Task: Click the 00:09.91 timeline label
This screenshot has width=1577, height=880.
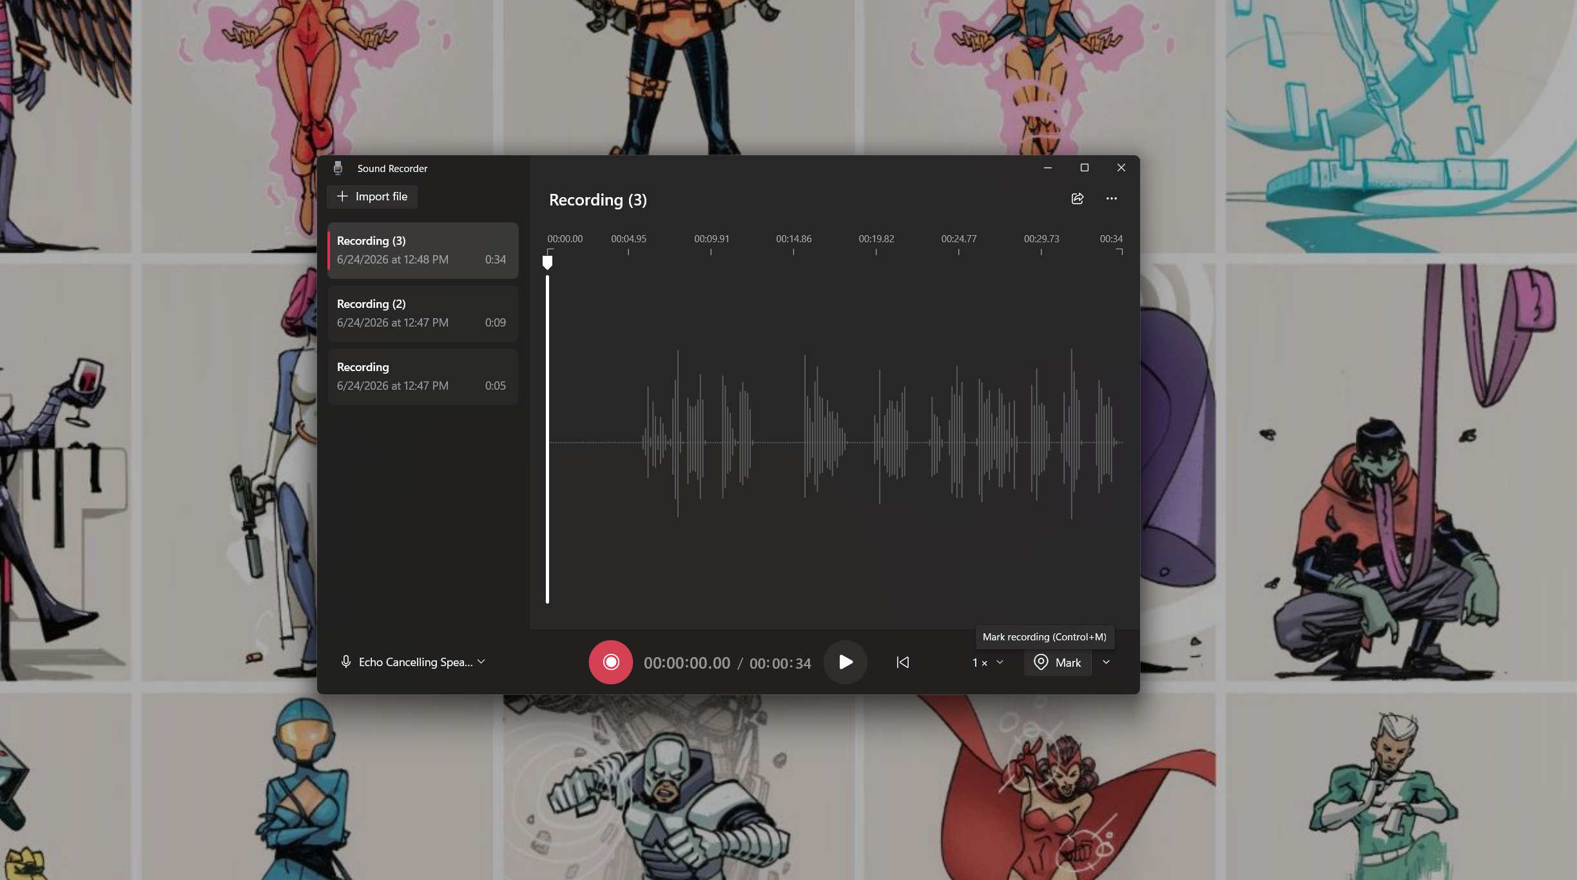Action: pos(711,239)
